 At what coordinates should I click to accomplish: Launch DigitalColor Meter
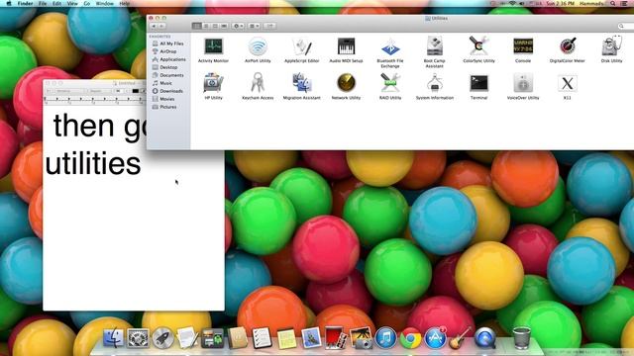pos(568,49)
